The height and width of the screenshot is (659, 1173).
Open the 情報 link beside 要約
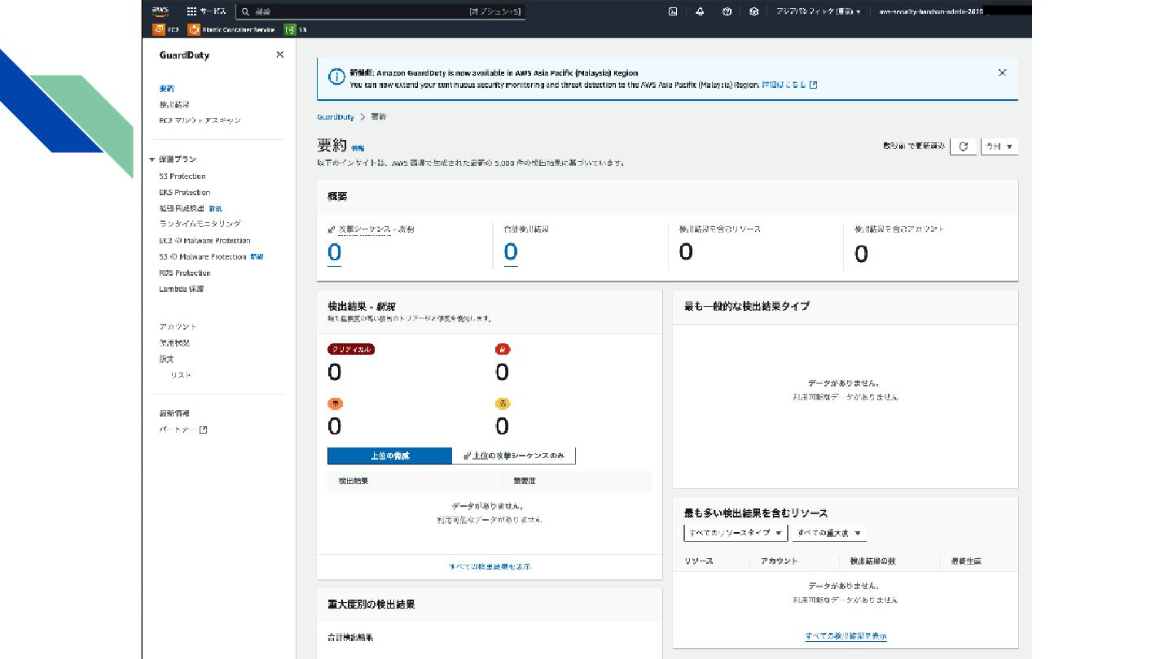tap(358, 149)
